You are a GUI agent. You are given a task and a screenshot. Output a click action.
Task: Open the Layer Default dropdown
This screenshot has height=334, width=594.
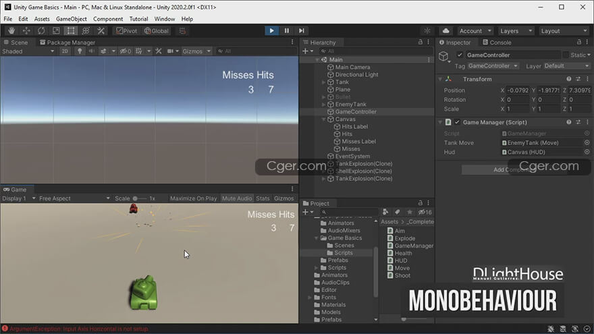(566, 66)
